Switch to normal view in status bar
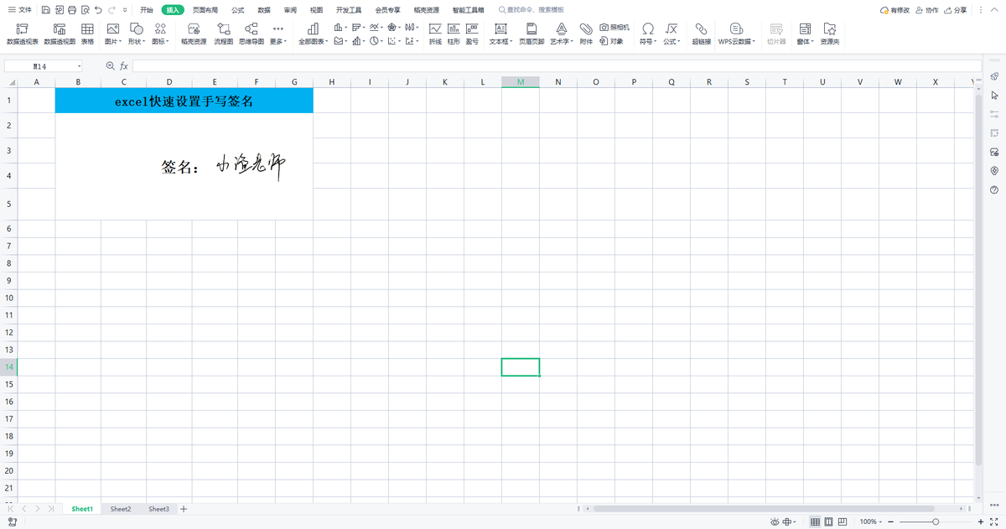This screenshot has height=529, width=1006. [x=815, y=521]
